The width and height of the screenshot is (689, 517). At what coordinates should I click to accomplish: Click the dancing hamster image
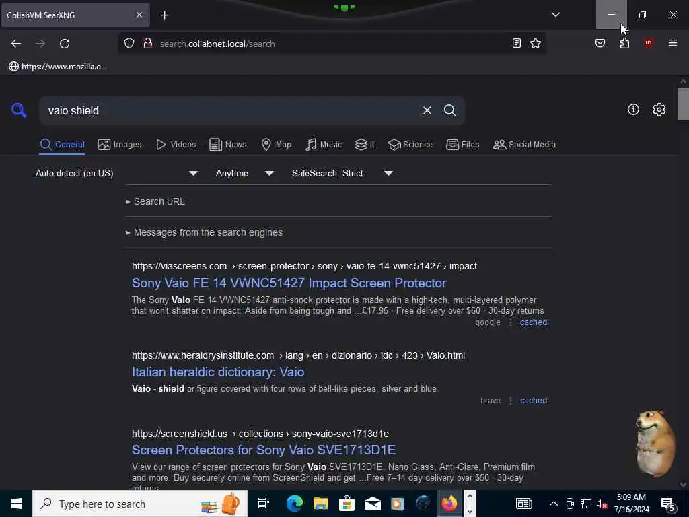(x=654, y=443)
